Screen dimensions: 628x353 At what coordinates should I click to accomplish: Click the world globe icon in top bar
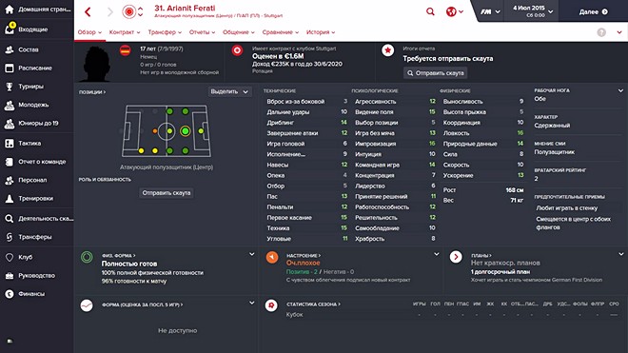tap(451, 11)
